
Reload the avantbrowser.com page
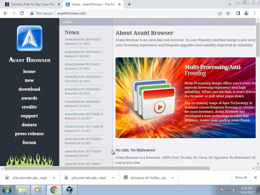[22, 13]
